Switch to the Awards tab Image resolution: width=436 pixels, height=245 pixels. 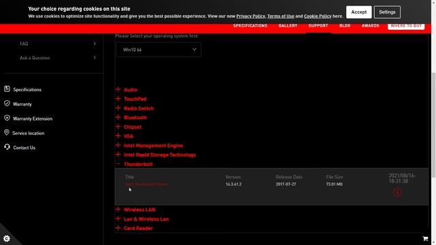[x=370, y=26]
